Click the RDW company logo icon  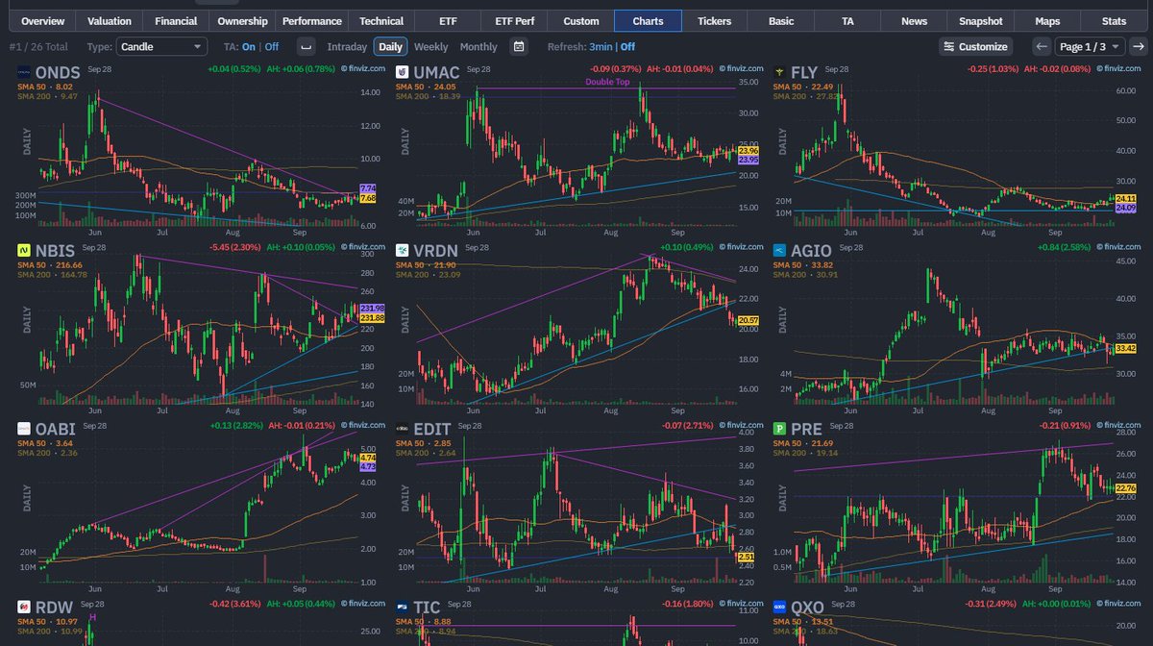click(24, 605)
